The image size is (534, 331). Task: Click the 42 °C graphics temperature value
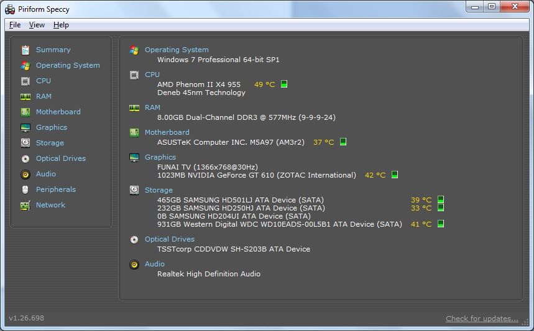(x=375, y=175)
